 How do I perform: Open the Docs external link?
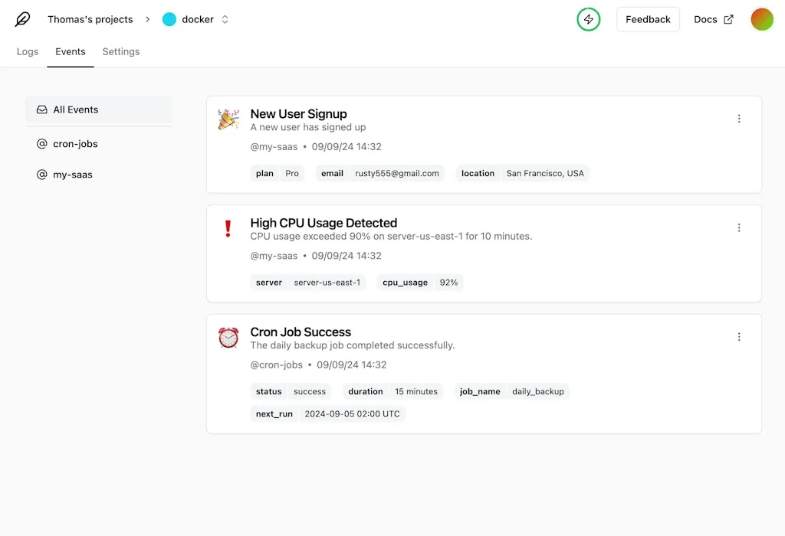coord(713,18)
